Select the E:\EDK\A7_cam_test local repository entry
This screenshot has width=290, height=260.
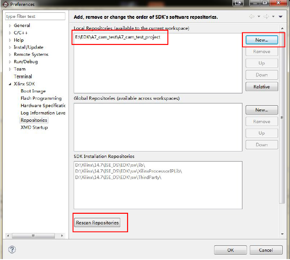[x=118, y=37]
